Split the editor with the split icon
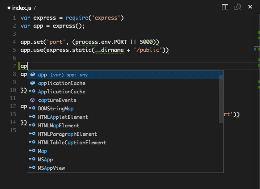Screen dimensions: 260x189 point(225,7)
